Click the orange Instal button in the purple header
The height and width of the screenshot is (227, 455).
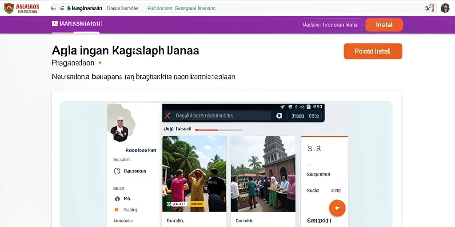click(x=384, y=25)
